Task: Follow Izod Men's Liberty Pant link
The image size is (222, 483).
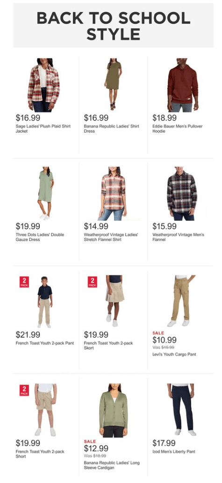Action: tap(174, 452)
